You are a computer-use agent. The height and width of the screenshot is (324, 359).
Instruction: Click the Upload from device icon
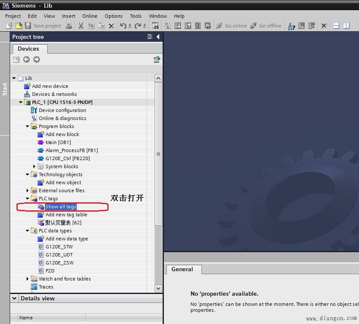click(x=188, y=26)
